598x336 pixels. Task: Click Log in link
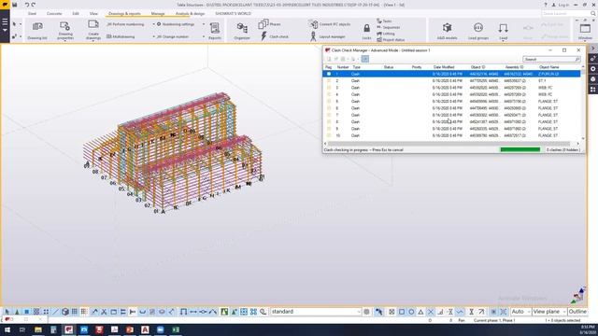coord(563,5)
